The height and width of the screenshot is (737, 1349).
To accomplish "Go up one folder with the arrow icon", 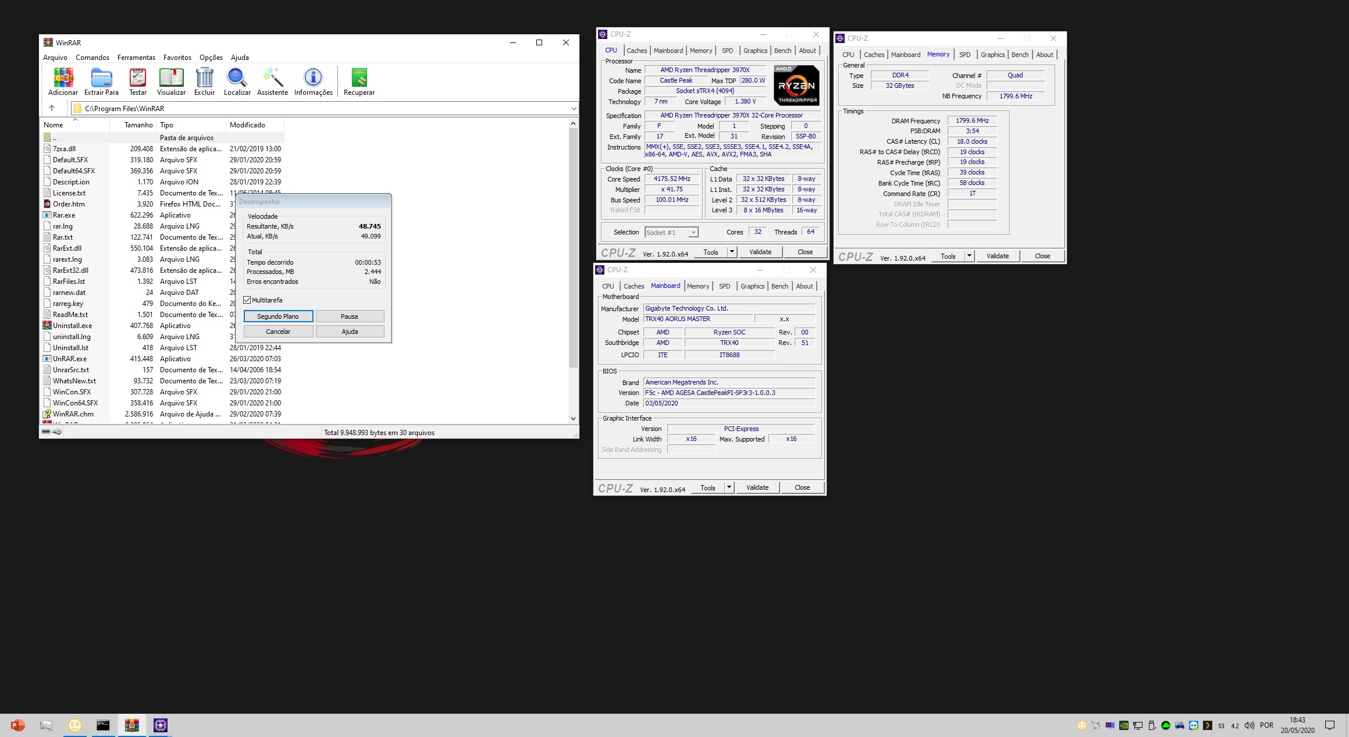I will [52, 108].
